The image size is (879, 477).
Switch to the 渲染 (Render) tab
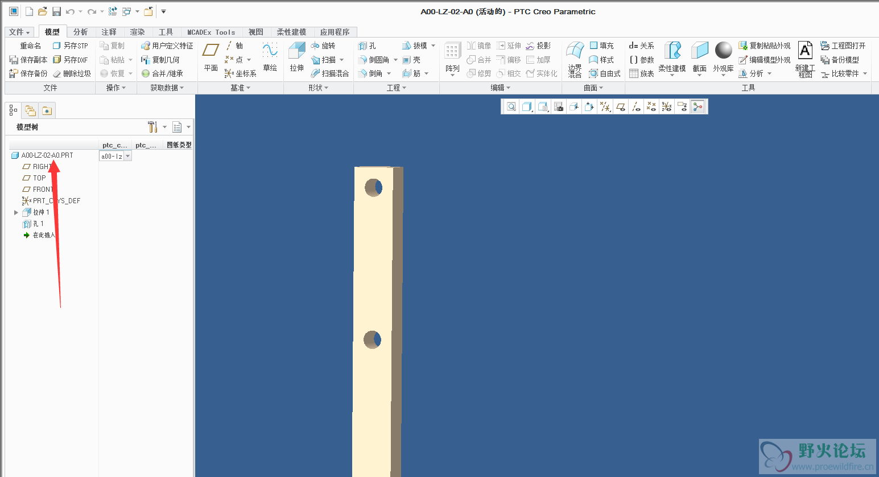click(137, 32)
